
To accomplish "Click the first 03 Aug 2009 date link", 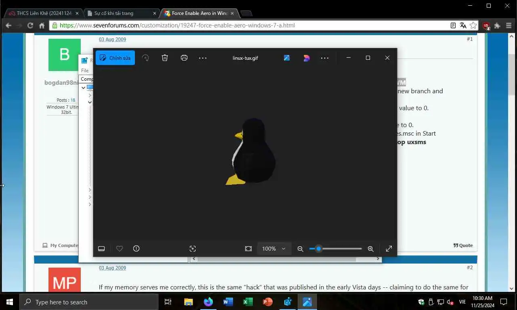I will click(x=112, y=40).
